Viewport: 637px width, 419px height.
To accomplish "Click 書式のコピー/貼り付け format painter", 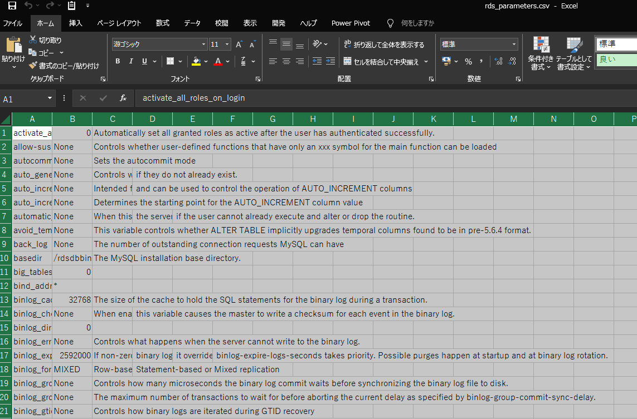I will (64, 66).
